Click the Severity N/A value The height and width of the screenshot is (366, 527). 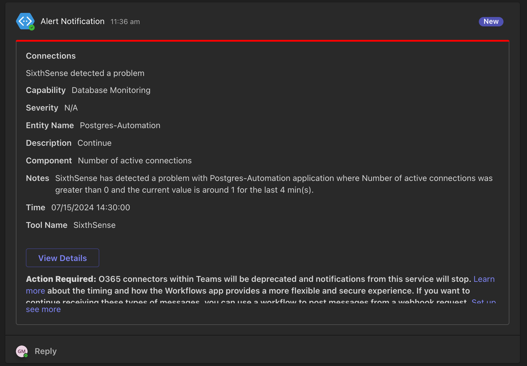click(x=71, y=108)
